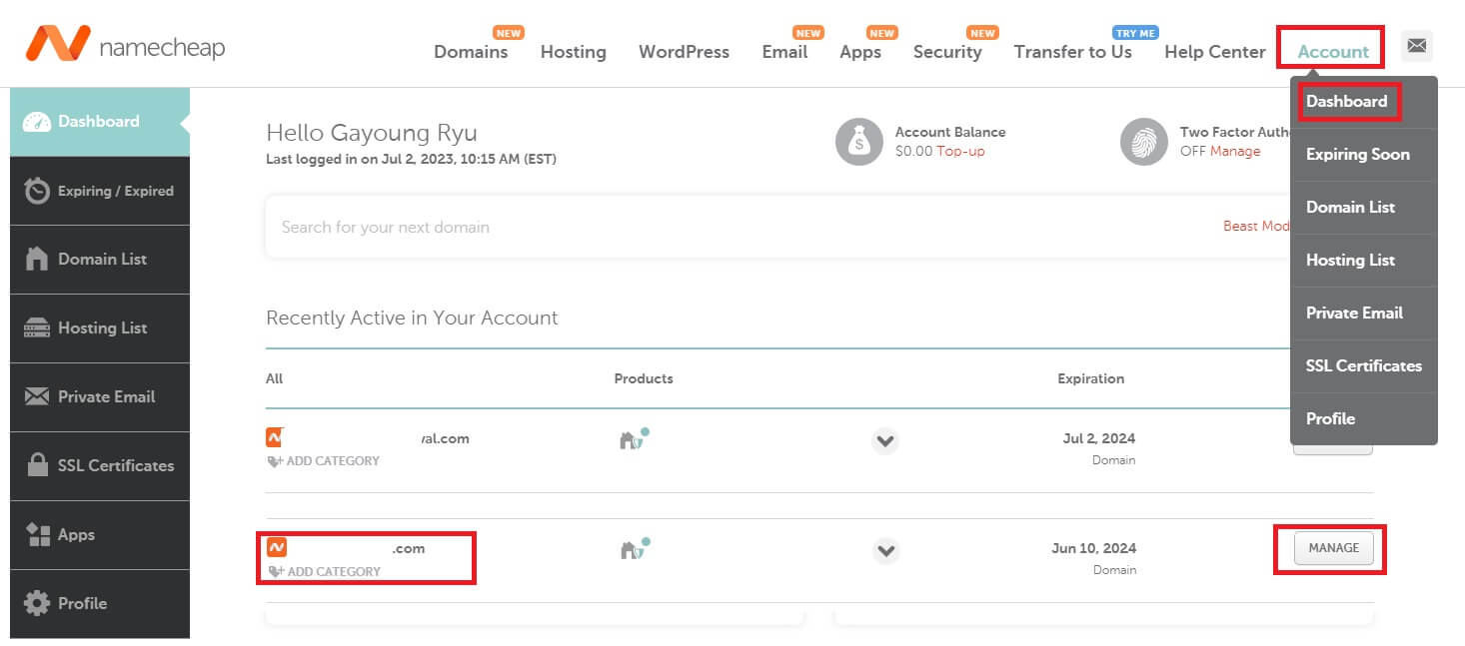Choose Expiring Soon in the Account dropdown
Image resolution: width=1465 pixels, height=646 pixels.
[x=1364, y=155]
